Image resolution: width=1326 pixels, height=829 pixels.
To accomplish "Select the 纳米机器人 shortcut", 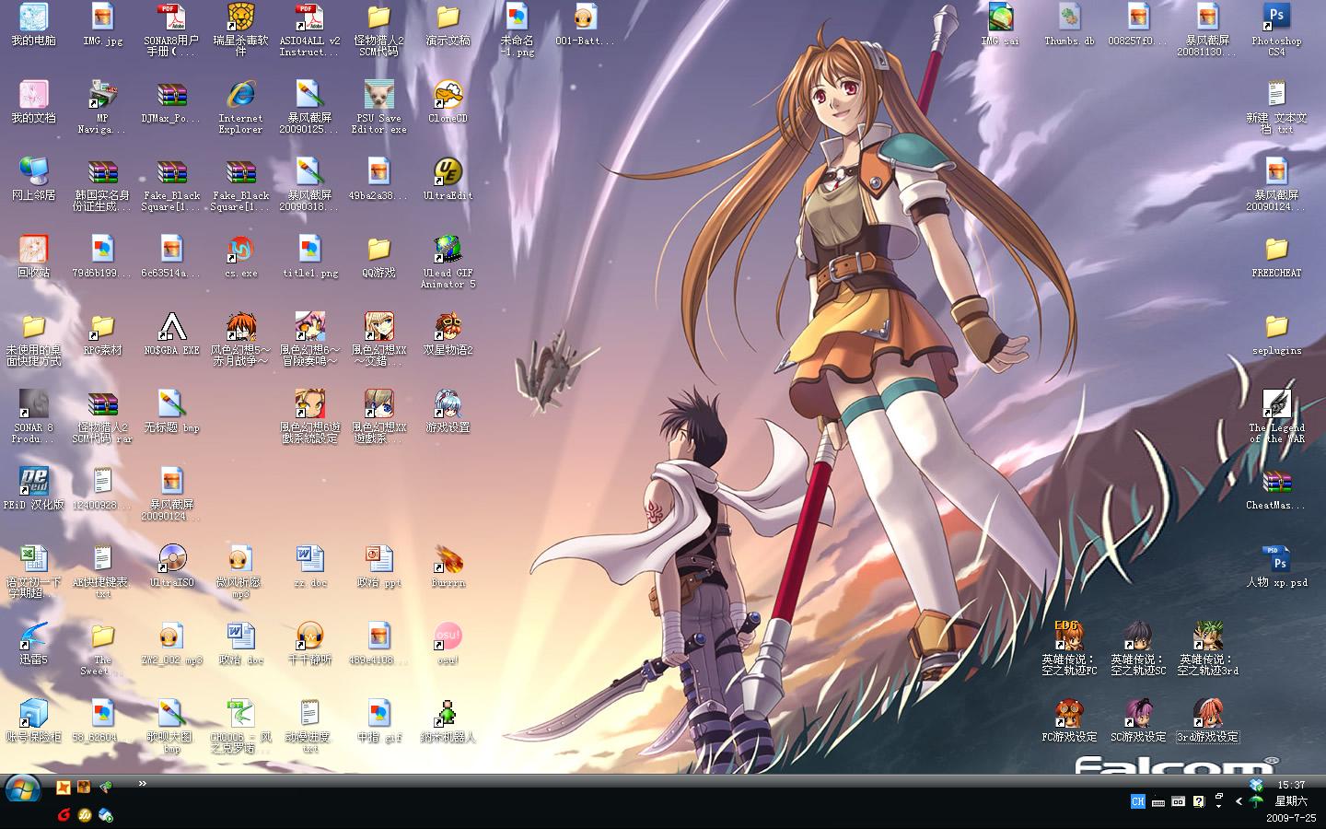I will [x=448, y=721].
